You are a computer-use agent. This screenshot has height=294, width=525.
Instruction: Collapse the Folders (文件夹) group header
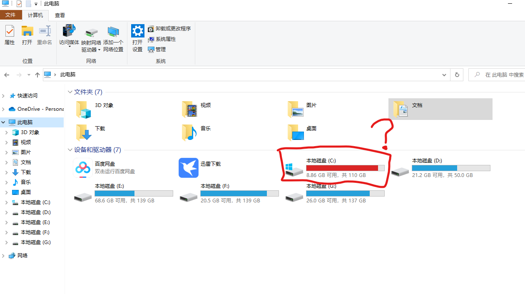tap(70, 92)
